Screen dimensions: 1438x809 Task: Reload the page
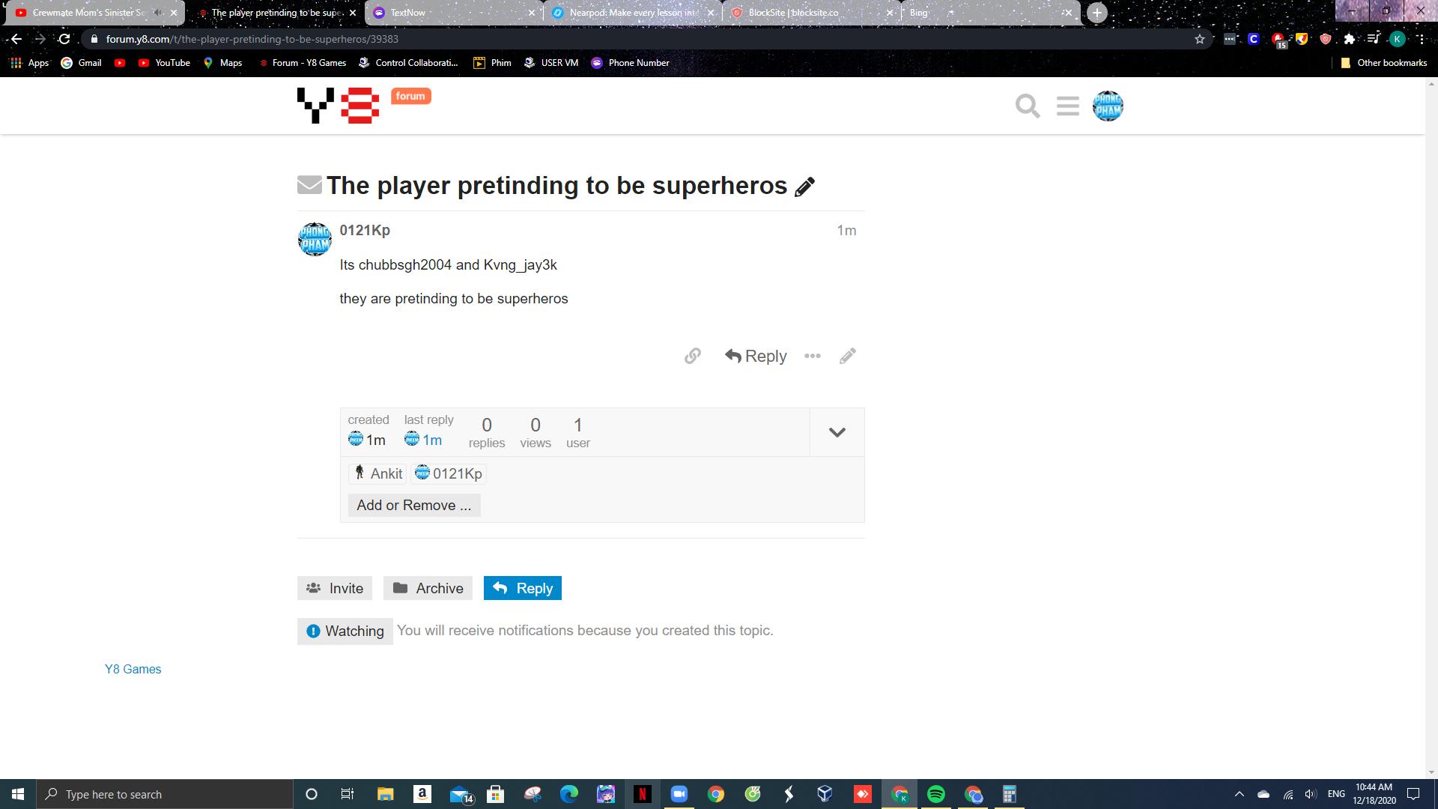pyautogui.click(x=64, y=39)
